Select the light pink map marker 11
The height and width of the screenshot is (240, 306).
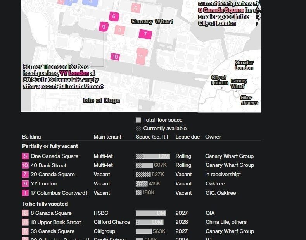[142, 56]
